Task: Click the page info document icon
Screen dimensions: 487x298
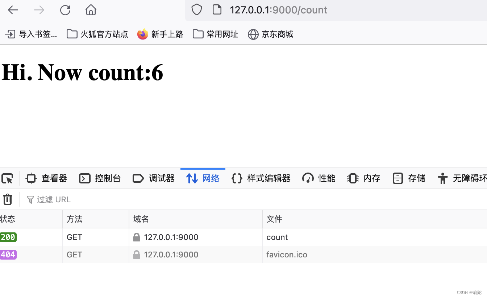Action: pyautogui.click(x=217, y=10)
